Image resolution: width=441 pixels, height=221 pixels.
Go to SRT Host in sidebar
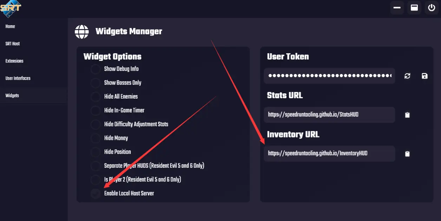(13, 44)
